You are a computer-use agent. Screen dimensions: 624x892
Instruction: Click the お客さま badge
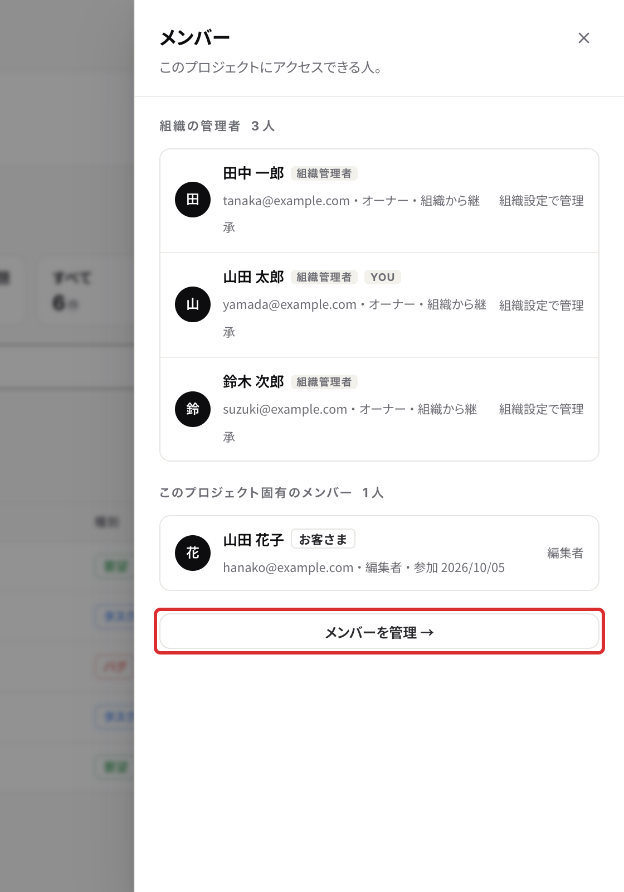click(x=323, y=539)
